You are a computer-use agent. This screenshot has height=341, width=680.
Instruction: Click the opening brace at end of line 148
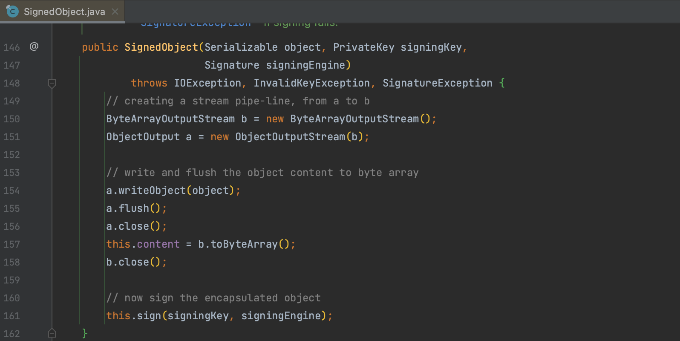[502, 83]
